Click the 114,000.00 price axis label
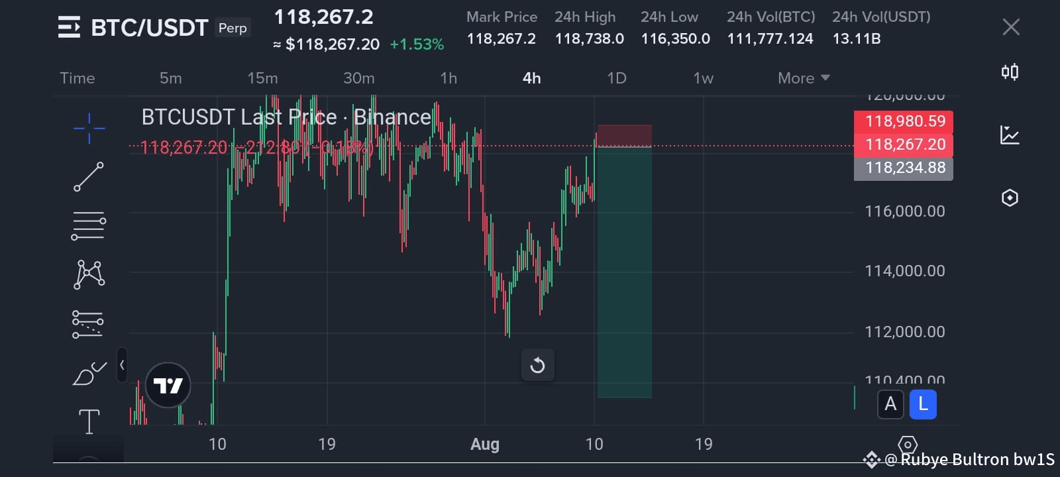Viewport: 1060px width, 477px height. [905, 271]
